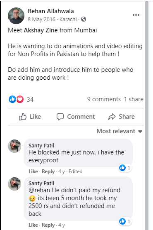Open Rehan Allahwala's profile picture

pyautogui.click(x=16, y=16)
